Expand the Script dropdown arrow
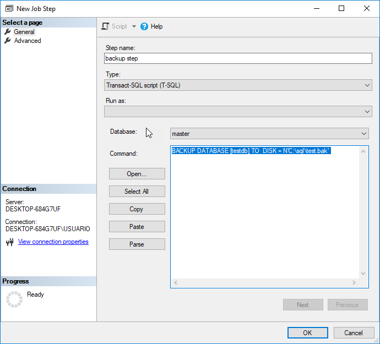 click(134, 26)
